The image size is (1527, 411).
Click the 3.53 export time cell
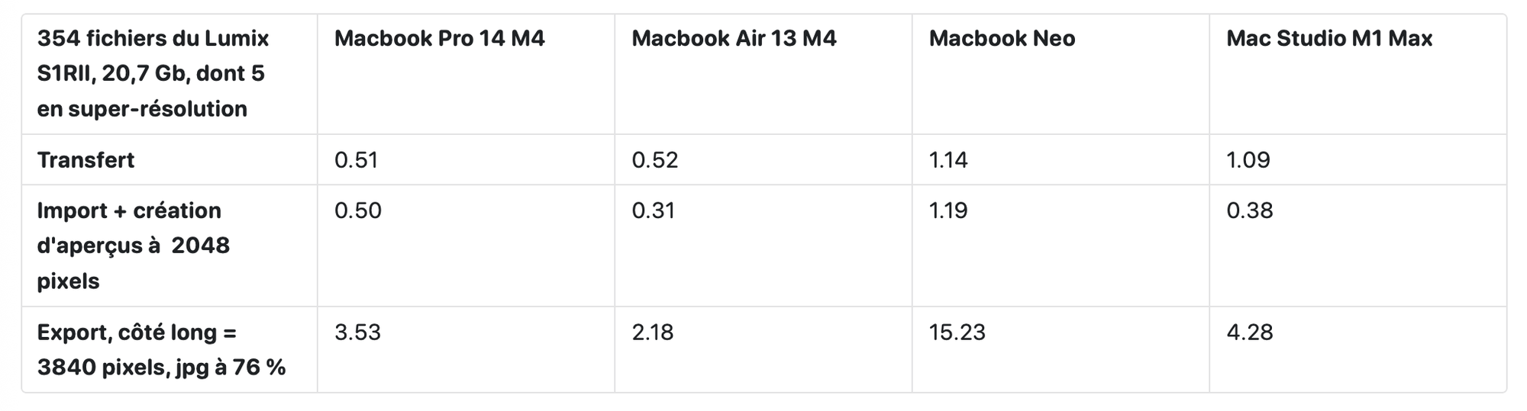coord(357,332)
